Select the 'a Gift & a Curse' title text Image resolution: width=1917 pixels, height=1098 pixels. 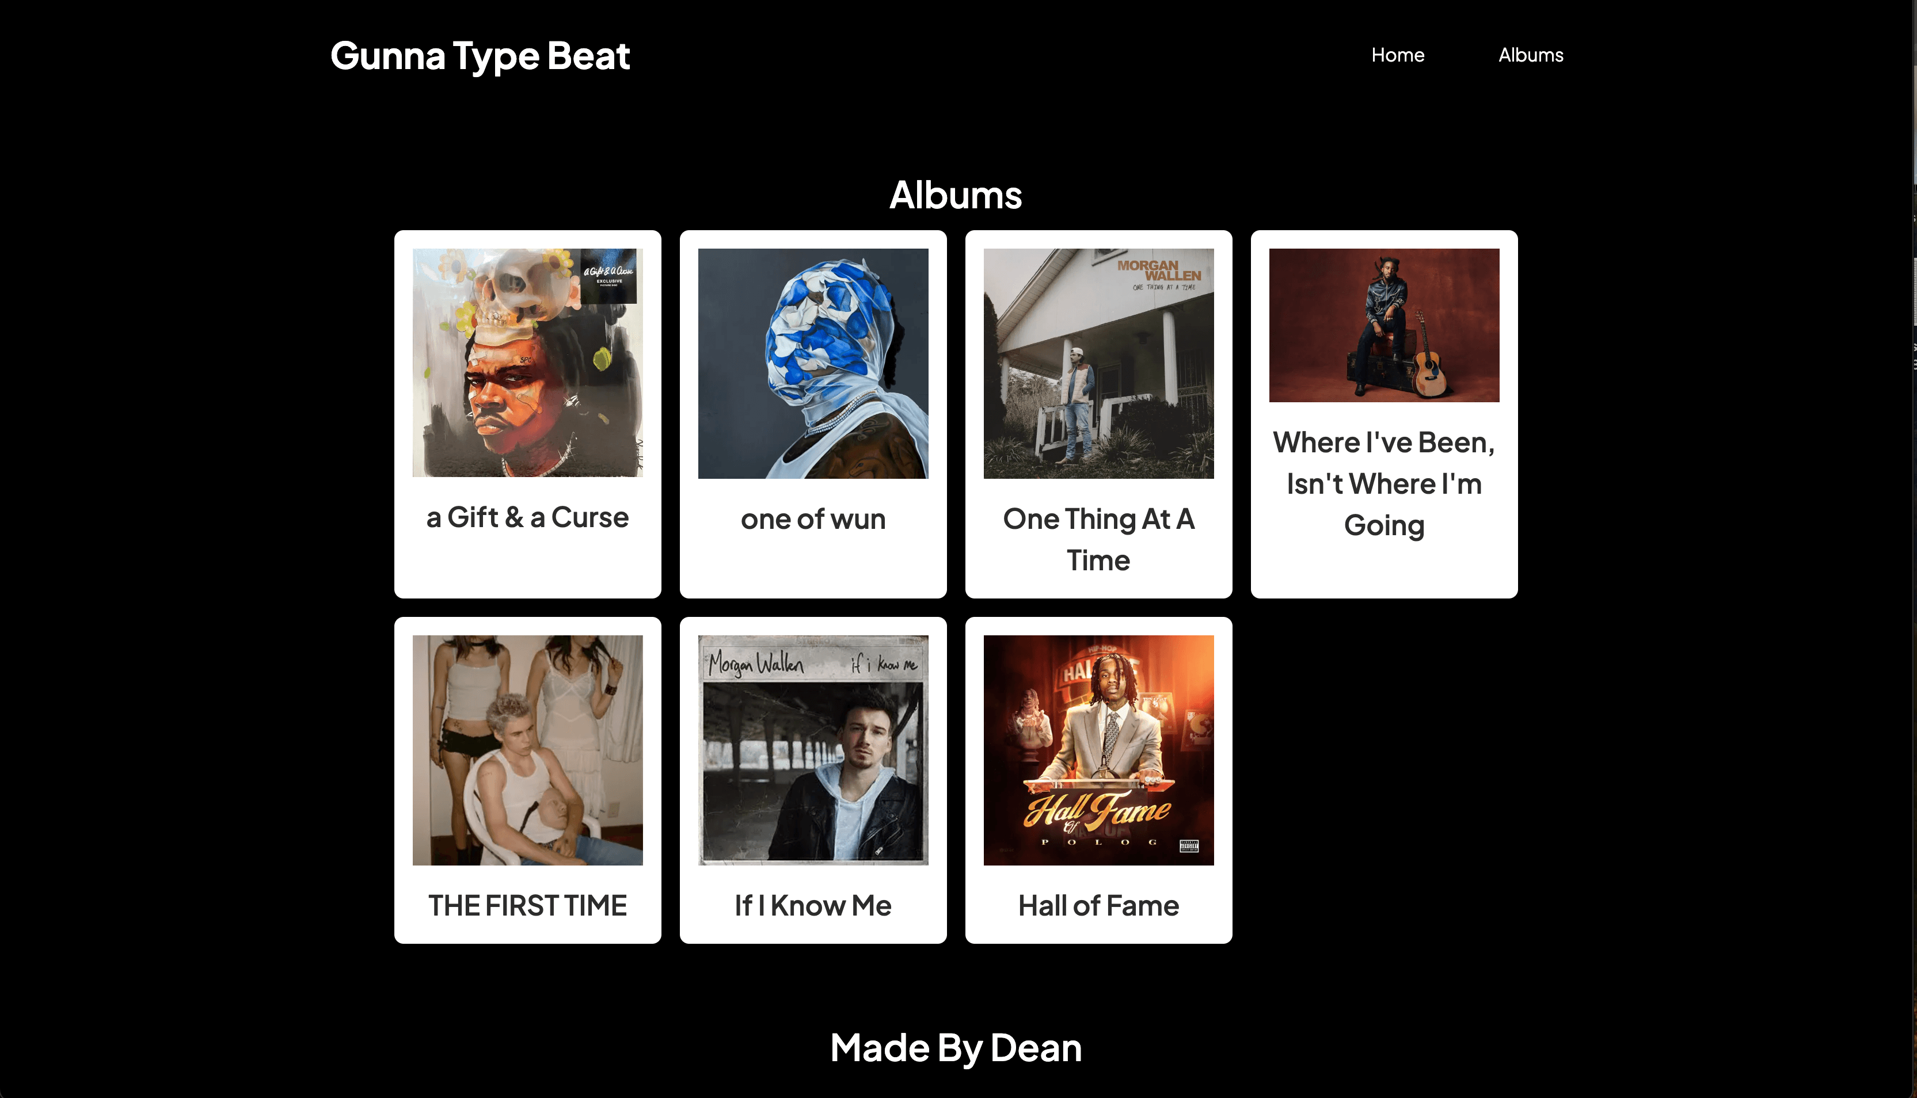pos(527,517)
